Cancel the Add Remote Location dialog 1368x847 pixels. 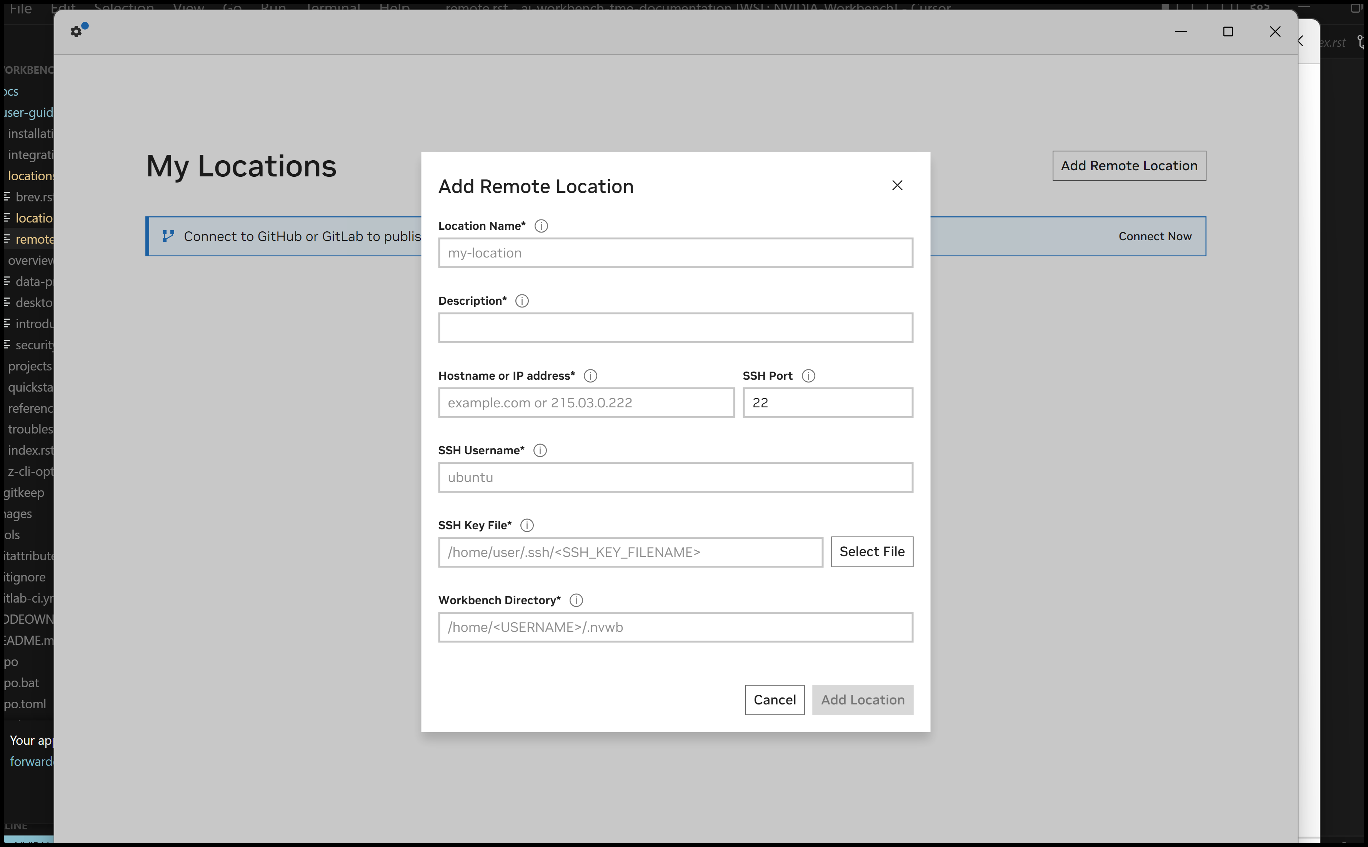(774, 700)
